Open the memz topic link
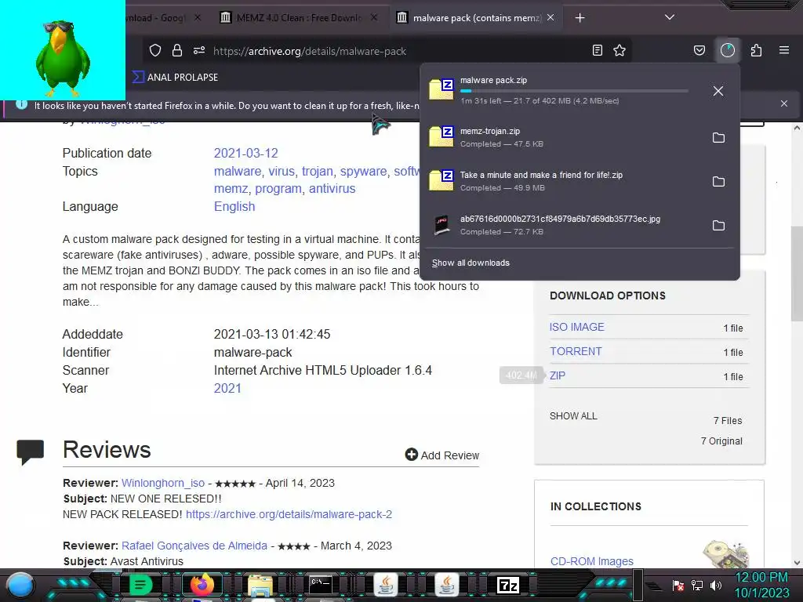 [x=231, y=188]
